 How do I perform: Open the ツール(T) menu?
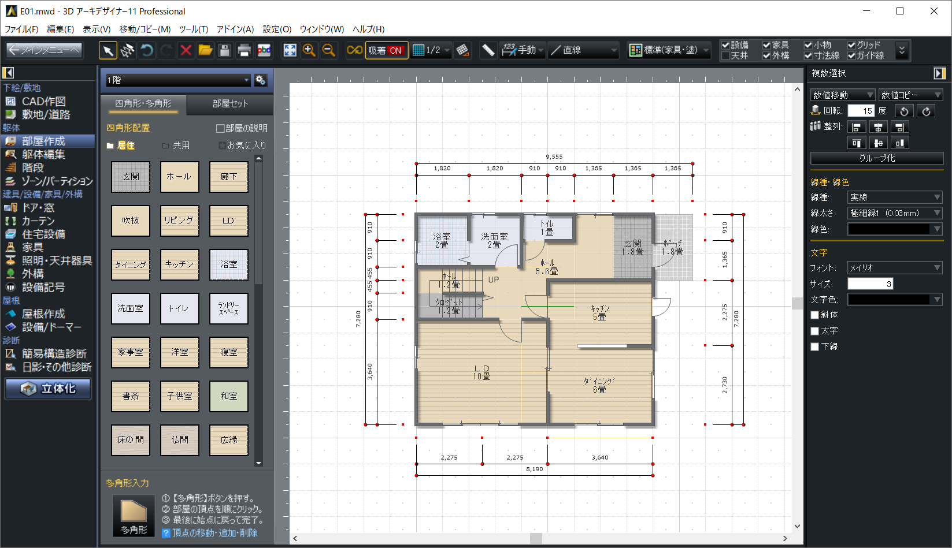193,29
